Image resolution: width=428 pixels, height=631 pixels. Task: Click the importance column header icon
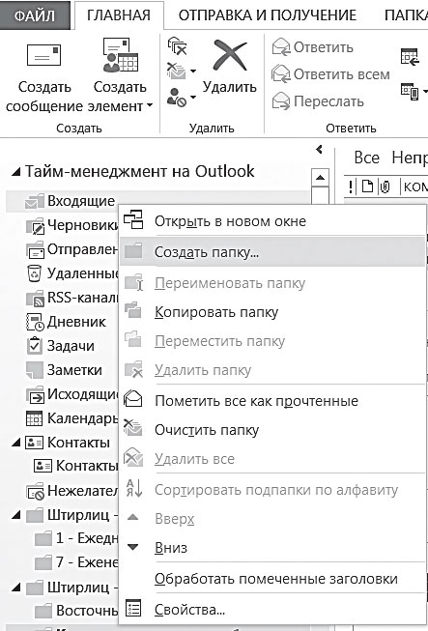351,186
